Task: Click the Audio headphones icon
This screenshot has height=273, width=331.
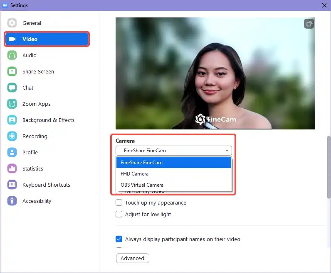Action: 12,56
